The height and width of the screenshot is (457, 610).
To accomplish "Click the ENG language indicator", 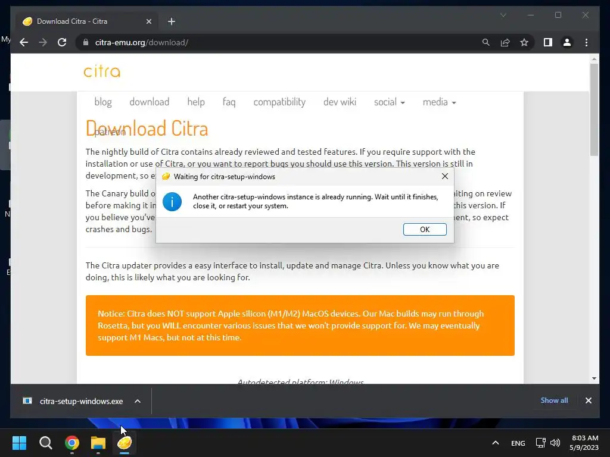I will point(518,443).
